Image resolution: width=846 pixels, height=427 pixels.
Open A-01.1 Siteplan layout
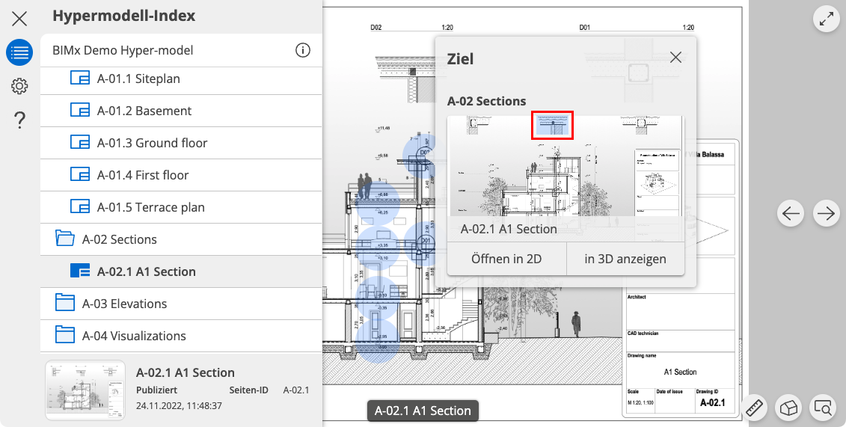181,79
